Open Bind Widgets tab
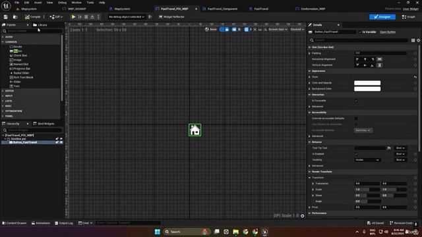The width and height of the screenshot is (422, 237). 44,124
